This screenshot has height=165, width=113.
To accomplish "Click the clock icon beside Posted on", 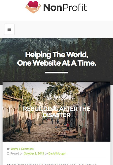I will click(x=8, y=153).
